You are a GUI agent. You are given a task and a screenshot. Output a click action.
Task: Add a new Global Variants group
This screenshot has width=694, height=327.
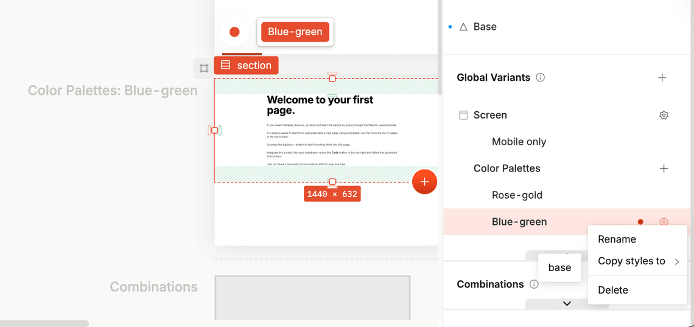(x=662, y=78)
